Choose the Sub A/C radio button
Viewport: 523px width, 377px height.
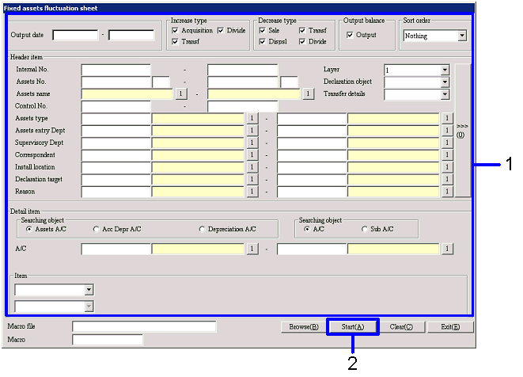click(365, 229)
